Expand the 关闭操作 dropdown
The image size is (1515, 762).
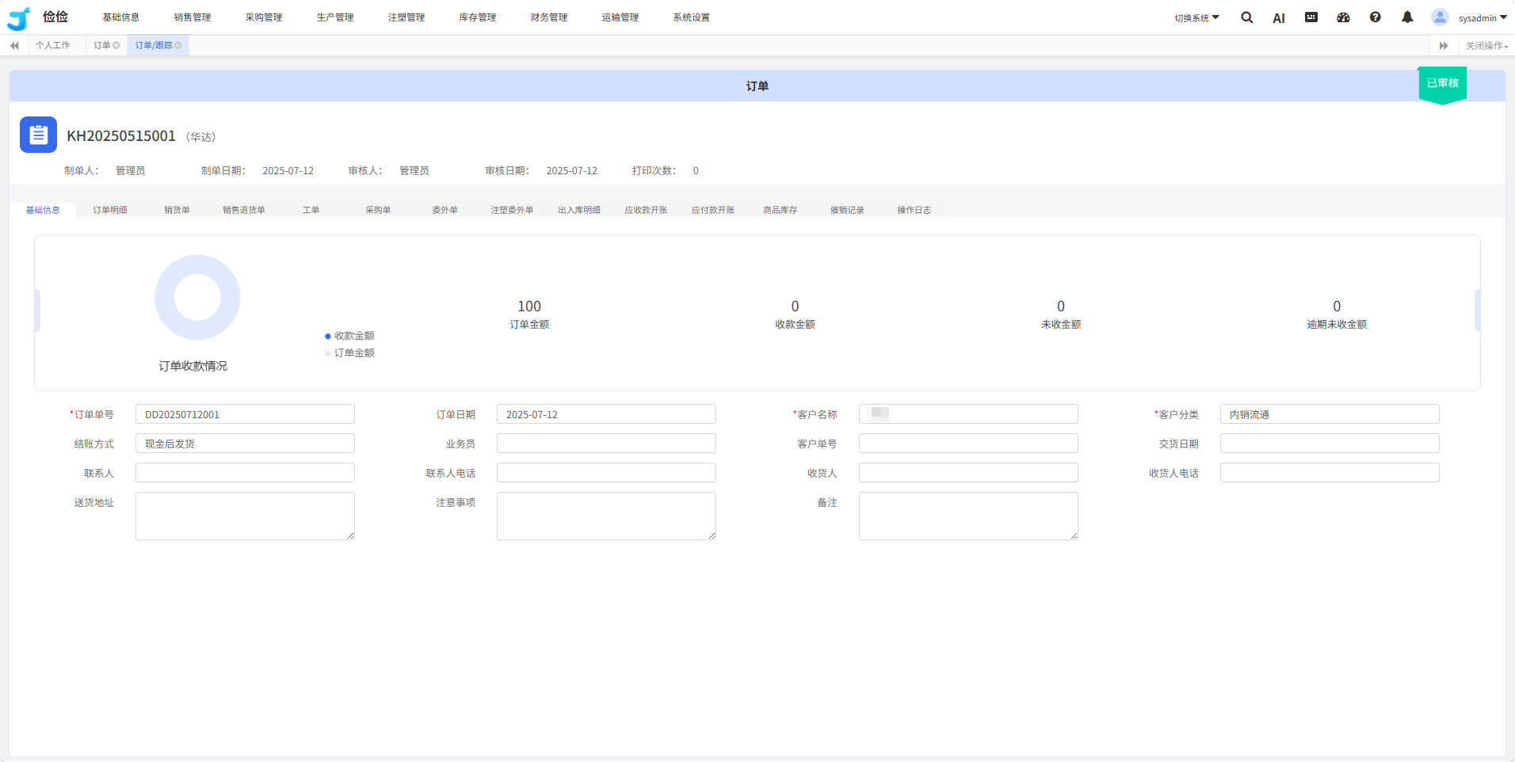point(1486,46)
